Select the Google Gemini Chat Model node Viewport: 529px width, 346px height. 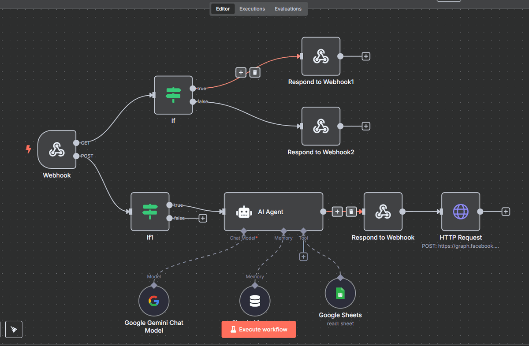[154, 301]
